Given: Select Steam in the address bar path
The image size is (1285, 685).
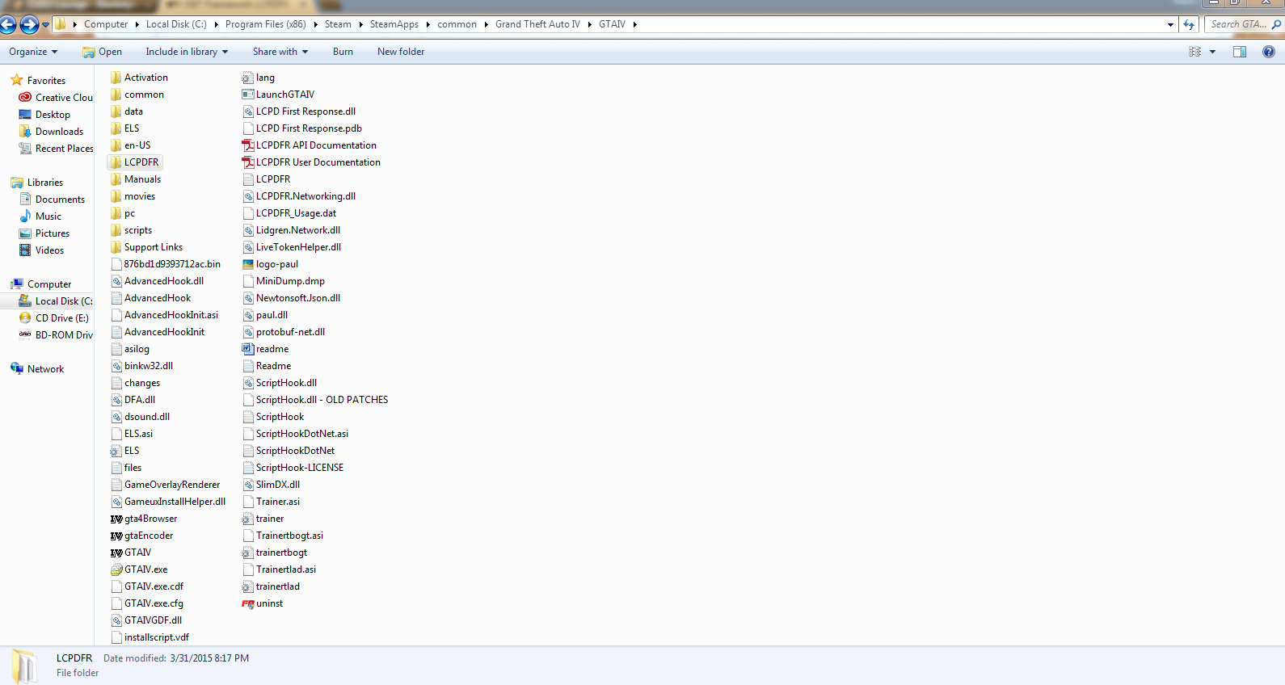Looking at the screenshot, I should pos(338,24).
